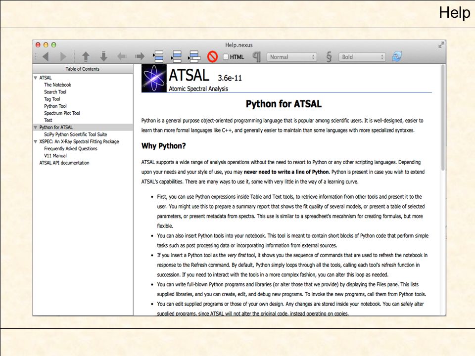
Task: Click the 3.6e-11 version text
Action: 230,78
